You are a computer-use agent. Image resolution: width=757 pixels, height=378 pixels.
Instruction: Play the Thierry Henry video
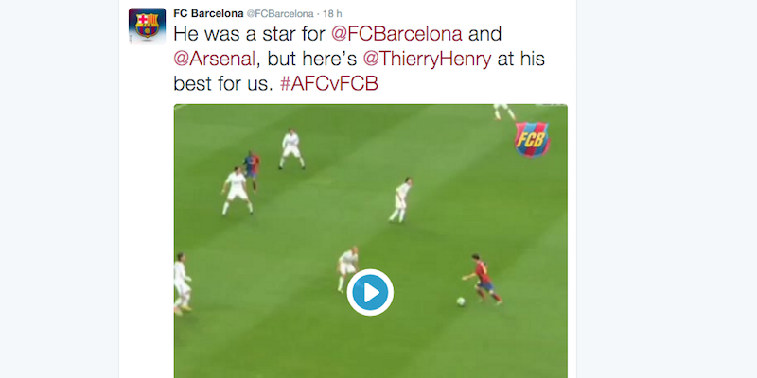[370, 292]
